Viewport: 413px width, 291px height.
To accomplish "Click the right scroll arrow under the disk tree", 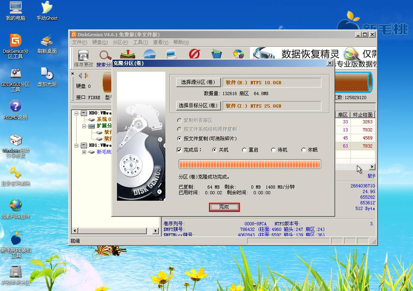I will (x=156, y=231).
